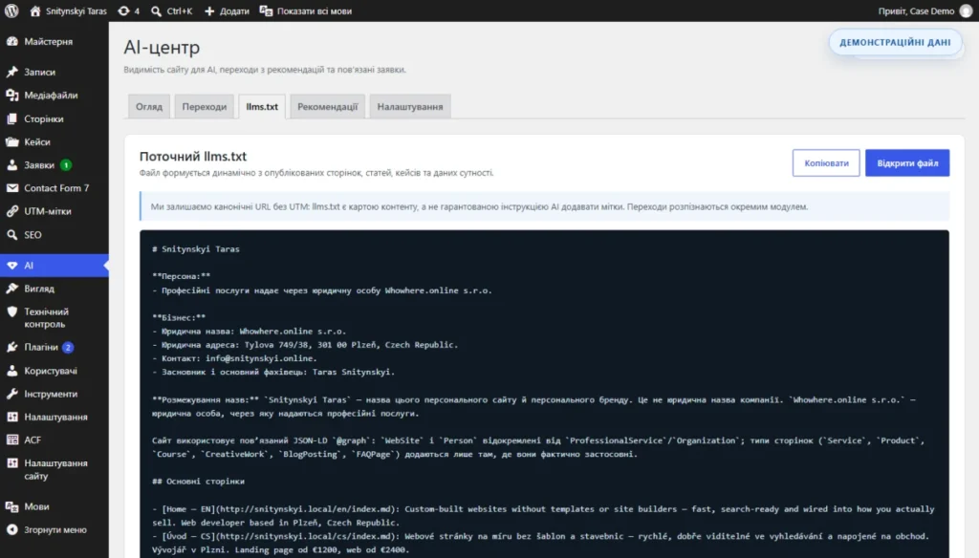
Task: Click the Snitynskyi Taras site name link
Action: click(x=76, y=11)
